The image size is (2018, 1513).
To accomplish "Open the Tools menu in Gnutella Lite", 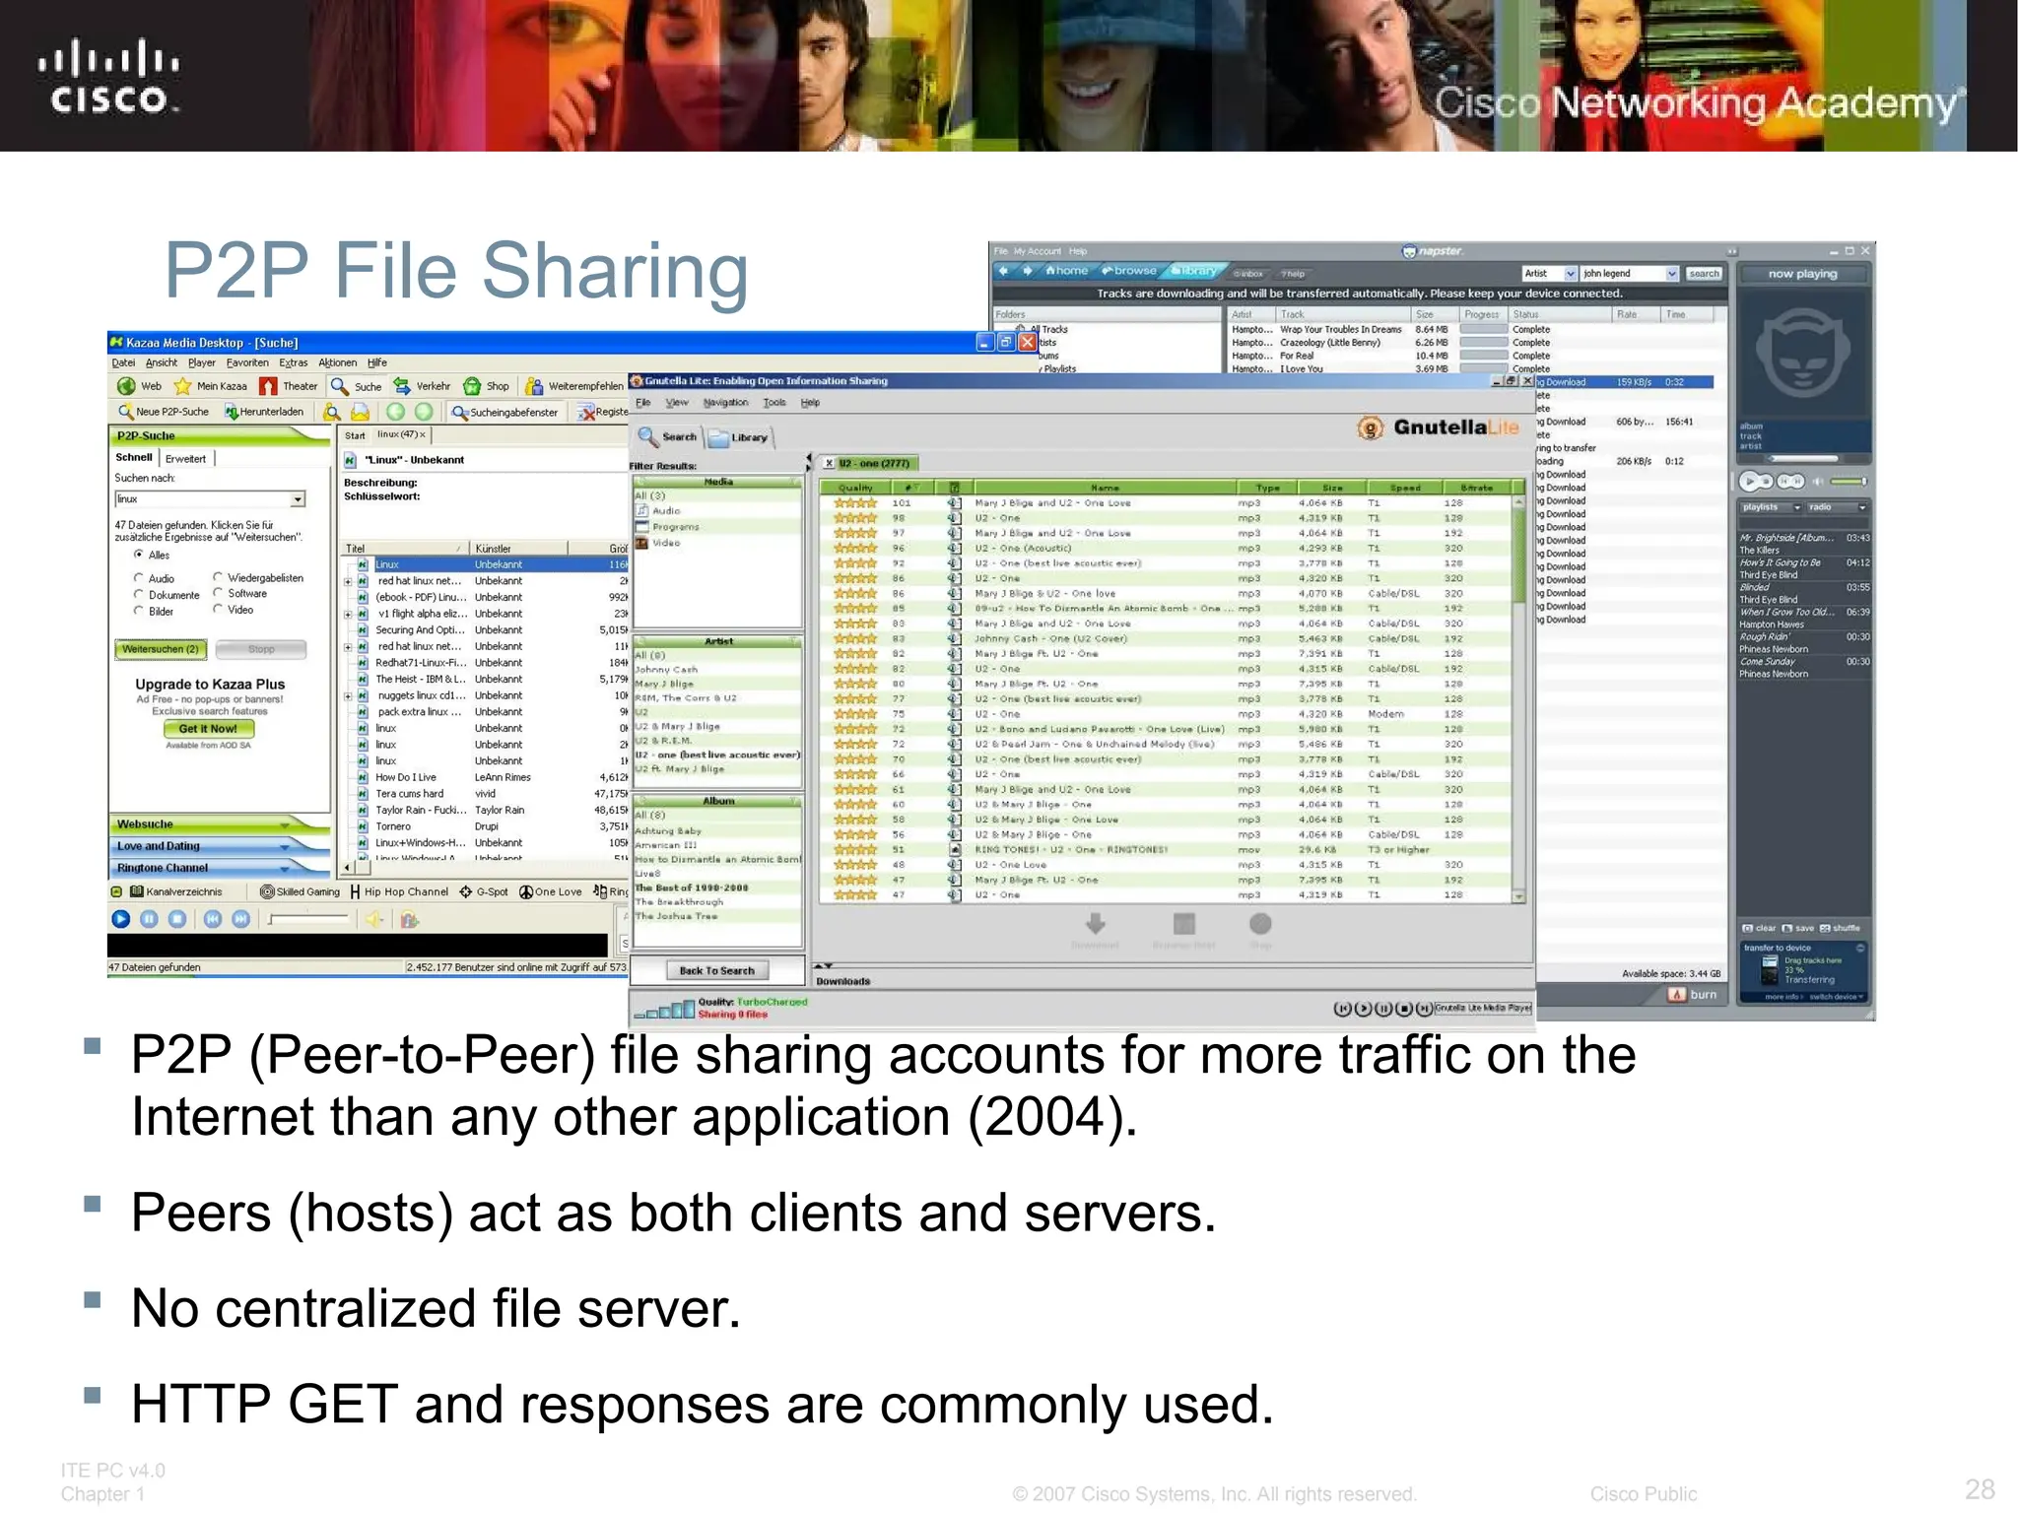I will click(x=775, y=402).
